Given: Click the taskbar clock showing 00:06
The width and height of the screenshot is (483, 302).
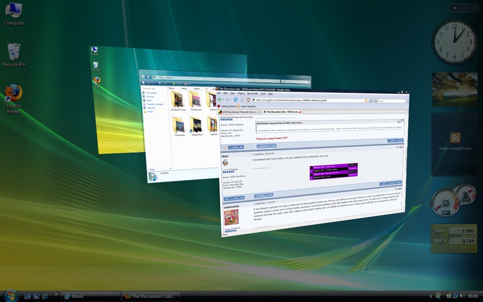Looking at the screenshot, I should (x=473, y=296).
